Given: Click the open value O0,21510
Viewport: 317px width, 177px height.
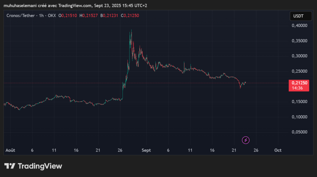Looking at the screenshot, I should pos(68,16).
